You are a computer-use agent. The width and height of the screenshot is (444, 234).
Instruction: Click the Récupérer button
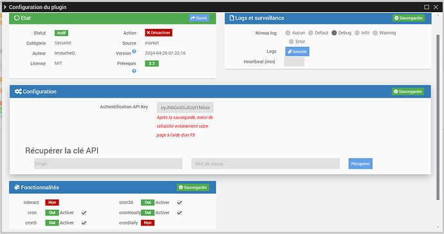tap(360, 163)
